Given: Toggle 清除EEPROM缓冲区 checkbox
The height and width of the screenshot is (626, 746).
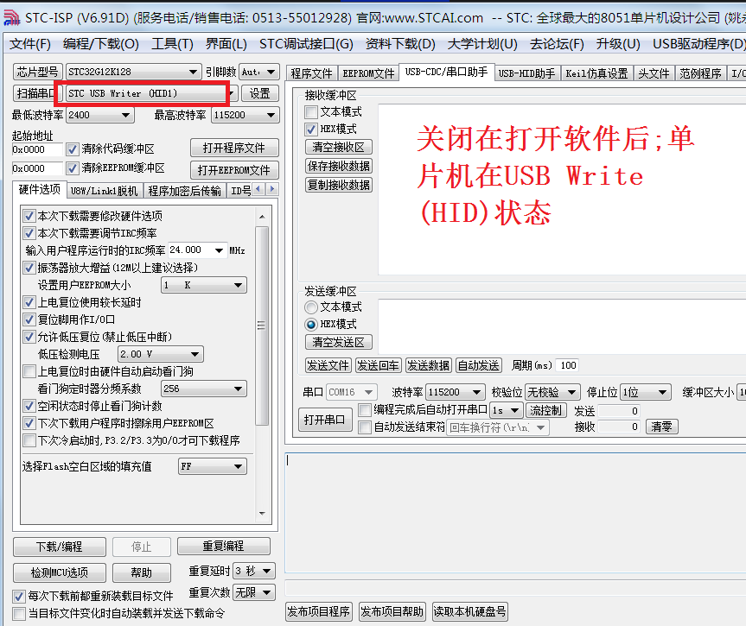Looking at the screenshot, I should coord(73,168).
